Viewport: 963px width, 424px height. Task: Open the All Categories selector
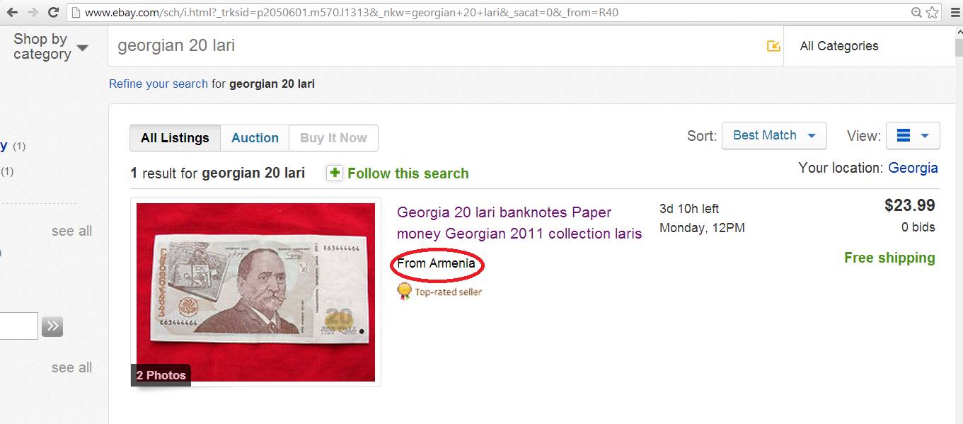[x=869, y=46]
